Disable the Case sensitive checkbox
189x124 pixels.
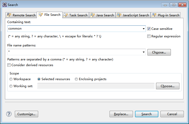point(149,29)
